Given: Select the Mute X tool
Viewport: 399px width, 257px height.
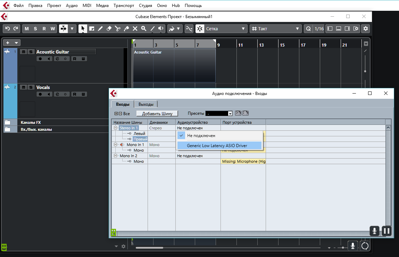Looking at the screenshot, I should 135,29.
